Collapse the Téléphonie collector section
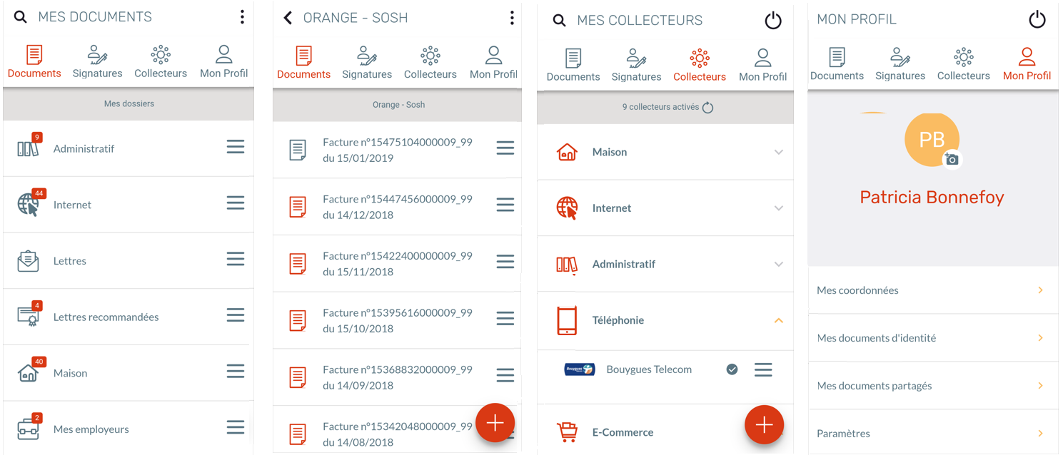Viewport: 1063px width, 455px height. tap(778, 320)
